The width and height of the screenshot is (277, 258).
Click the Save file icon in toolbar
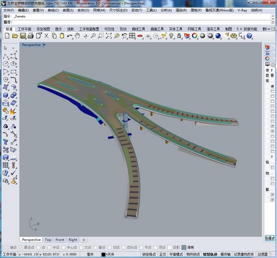tap(22, 36)
